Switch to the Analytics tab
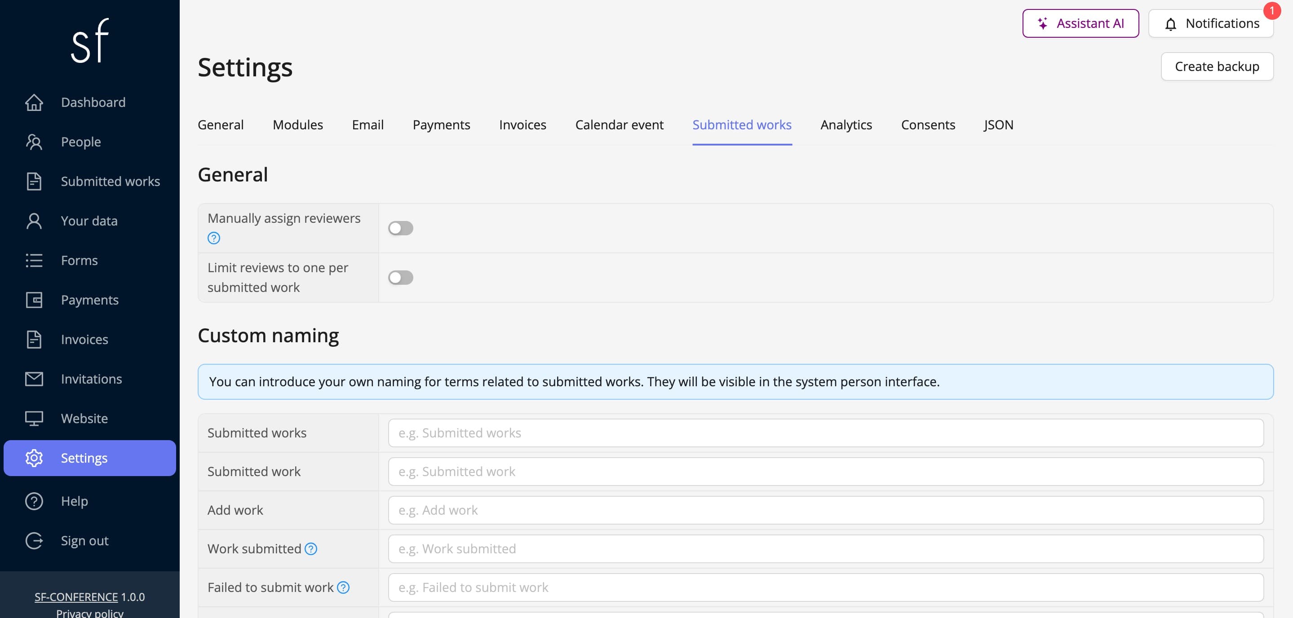Image resolution: width=1293 pixels, height=618 pixels. tap(846, 125)
